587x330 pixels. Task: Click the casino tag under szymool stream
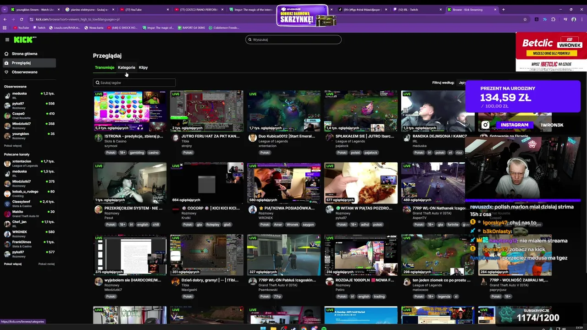click(x=153, y=153)
